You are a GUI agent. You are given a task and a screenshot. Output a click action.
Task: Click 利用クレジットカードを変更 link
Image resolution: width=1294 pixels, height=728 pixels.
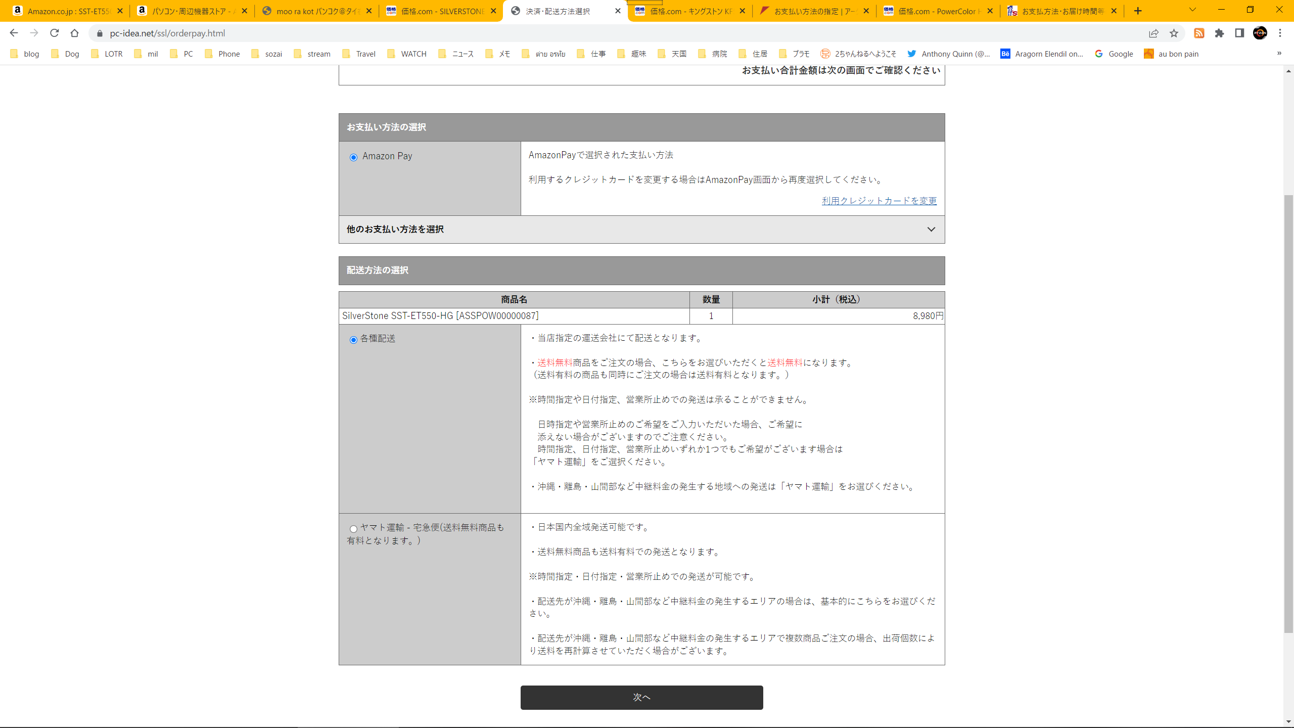coord(879,201)
